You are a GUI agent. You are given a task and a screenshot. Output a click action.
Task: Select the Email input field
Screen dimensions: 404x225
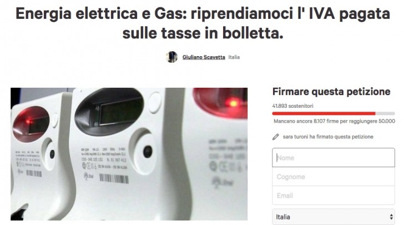coord(334,196)
